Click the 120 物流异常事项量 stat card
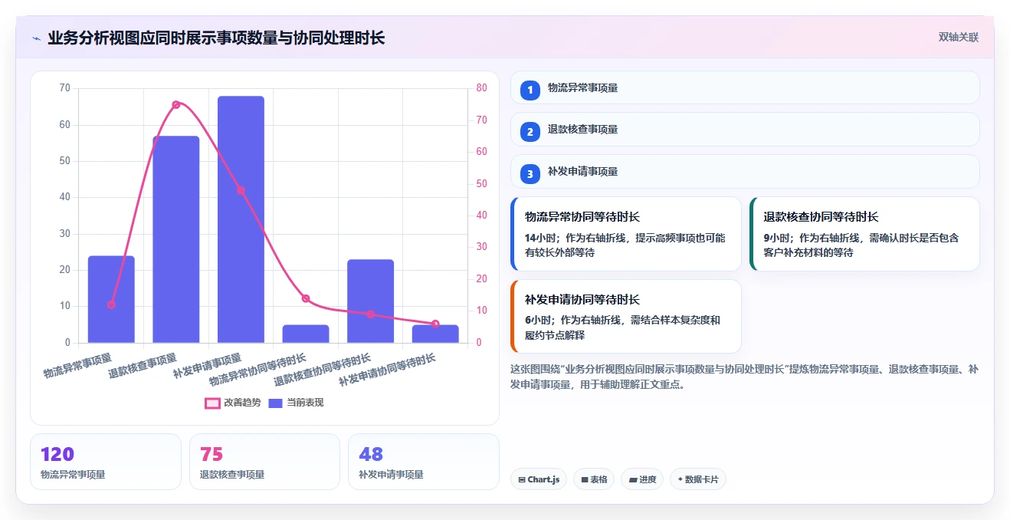Screen dimensions: 1010x520 [x=106, y=462]
